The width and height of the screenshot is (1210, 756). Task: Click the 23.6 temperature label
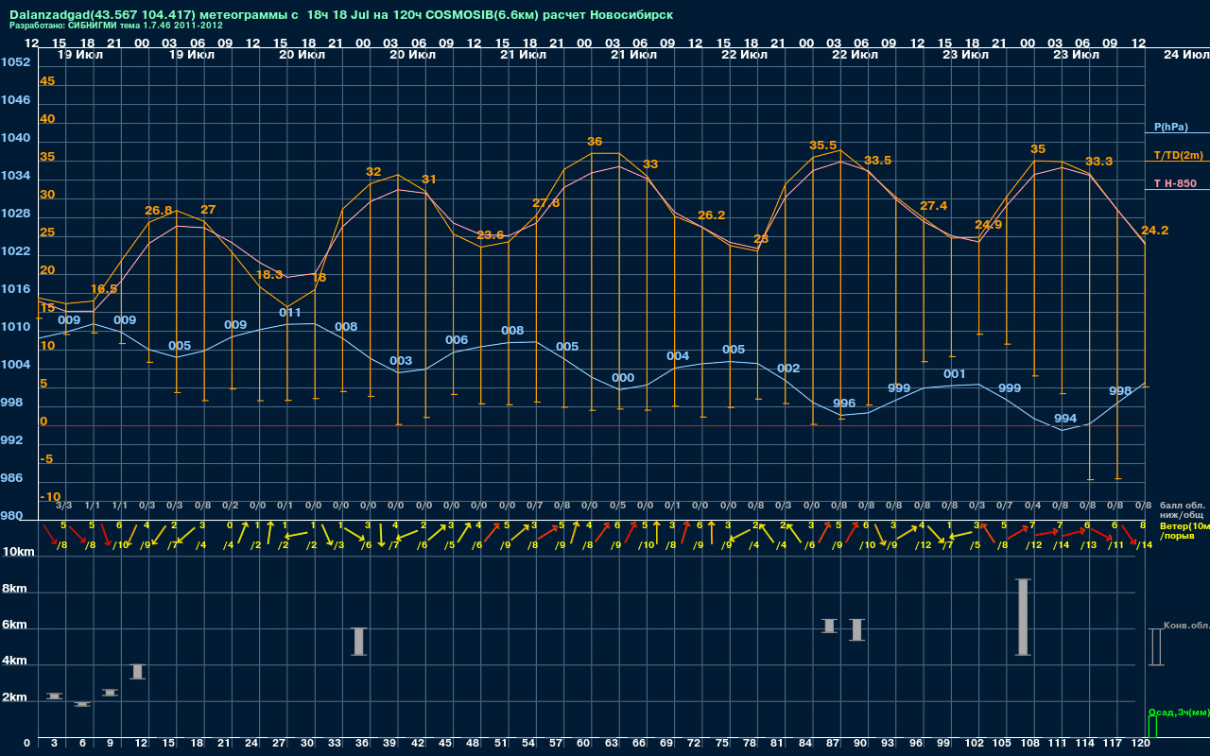click(x=491, y=235)
